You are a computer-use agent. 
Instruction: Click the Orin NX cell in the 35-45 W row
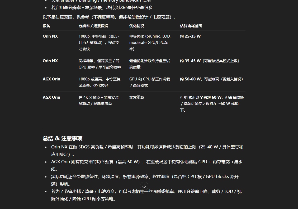point(50,61)
